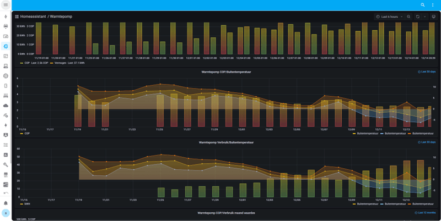
Task: Open the user profile avatar 'a'
Action: point(6,213)
